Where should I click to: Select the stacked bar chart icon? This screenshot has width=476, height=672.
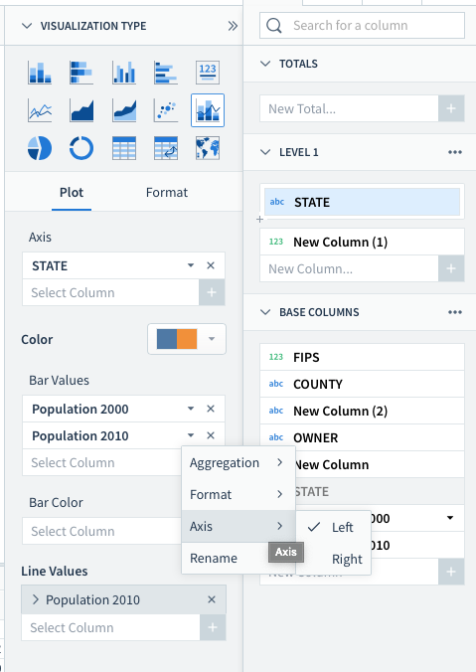pyautogui.click(x=40, y=73)
